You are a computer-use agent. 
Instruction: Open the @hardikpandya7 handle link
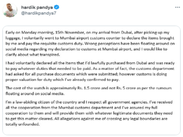pos(39,13)
